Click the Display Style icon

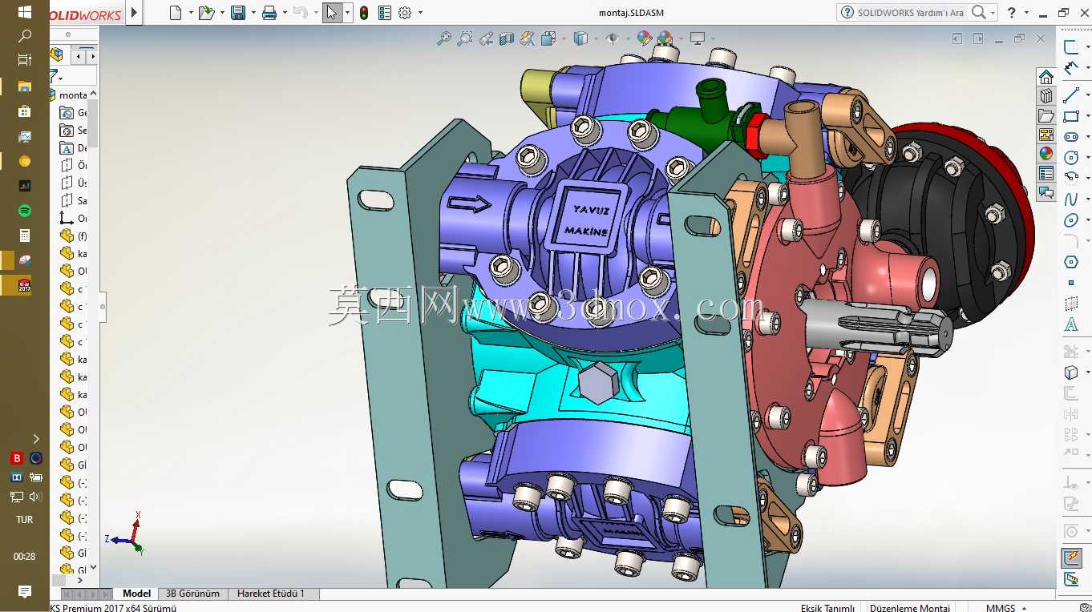click(581, 38)
